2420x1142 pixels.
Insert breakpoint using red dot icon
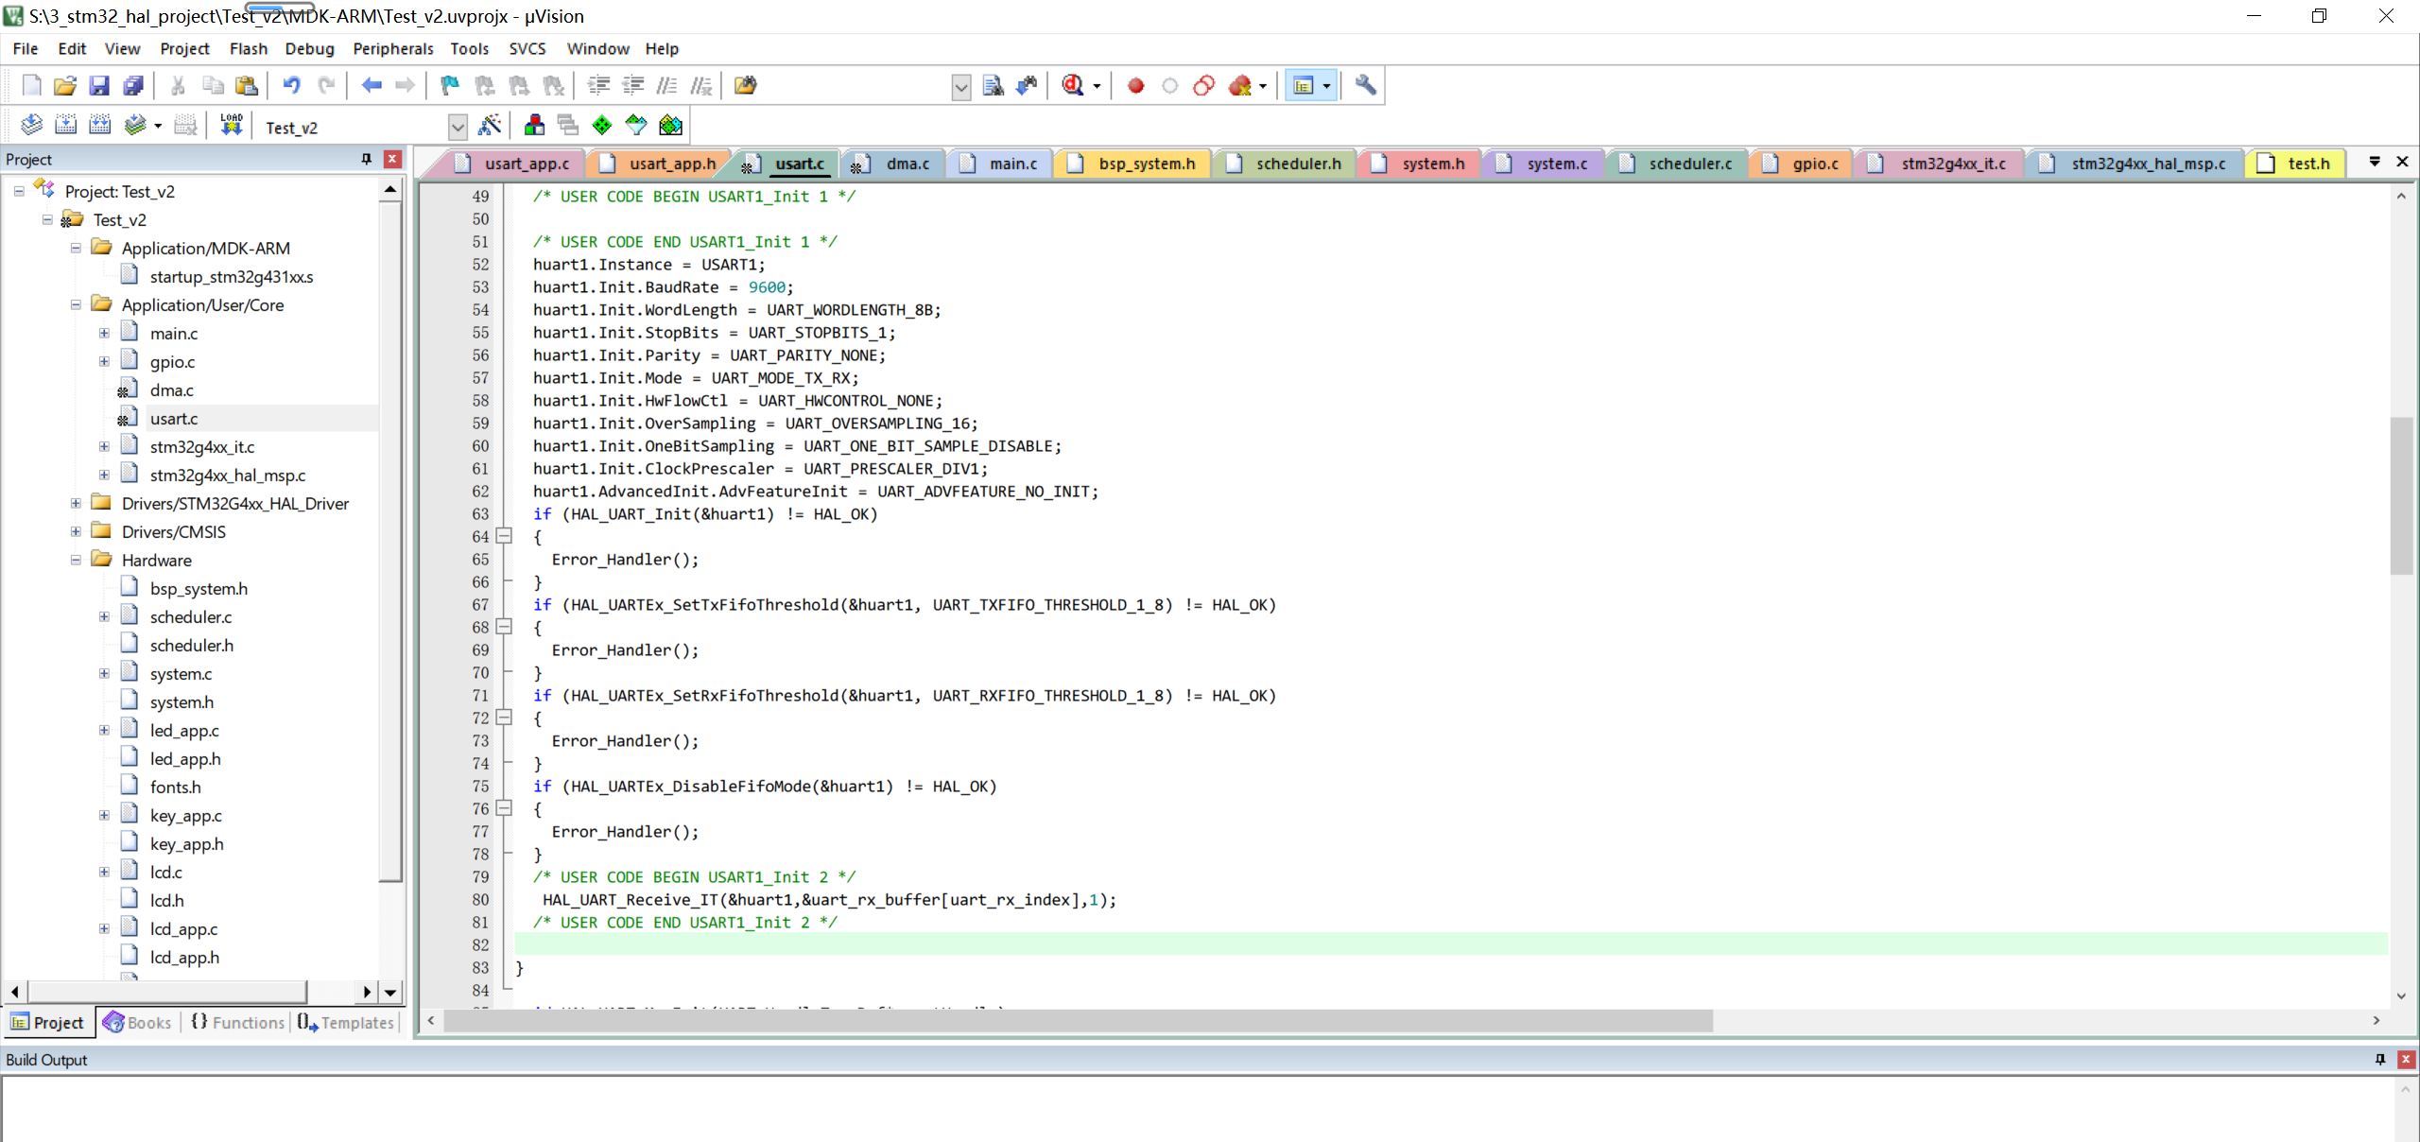coord(1135,86)
